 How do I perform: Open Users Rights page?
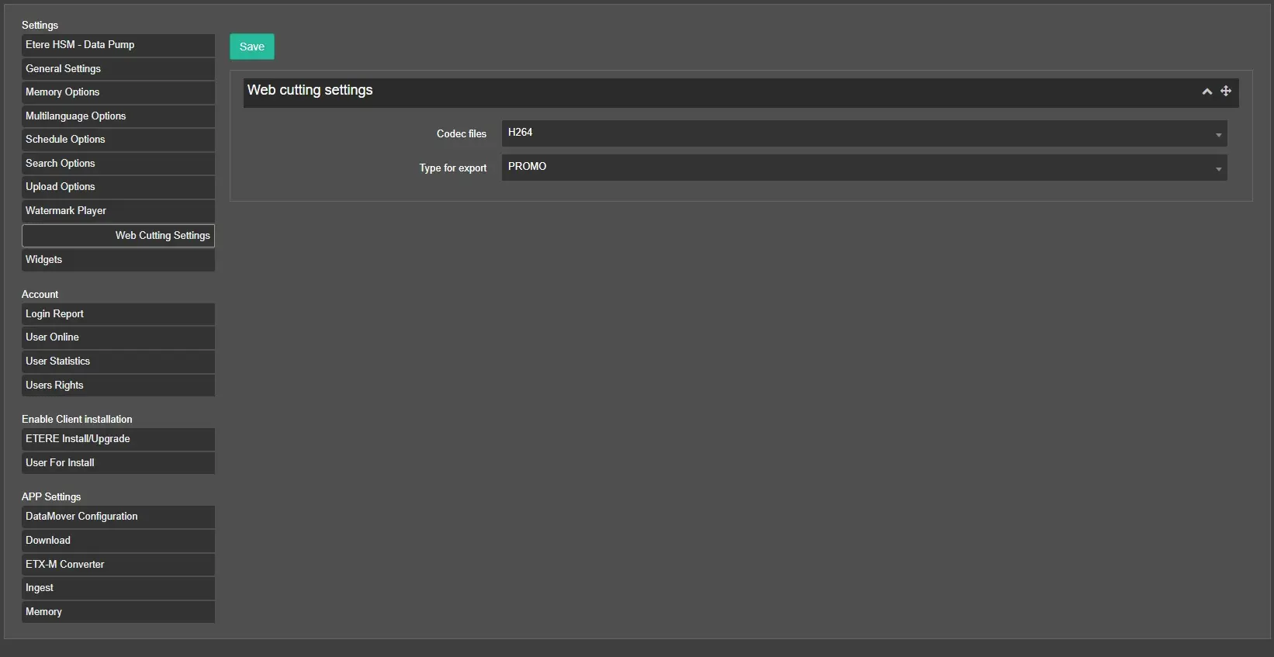[x=118, y=386]
